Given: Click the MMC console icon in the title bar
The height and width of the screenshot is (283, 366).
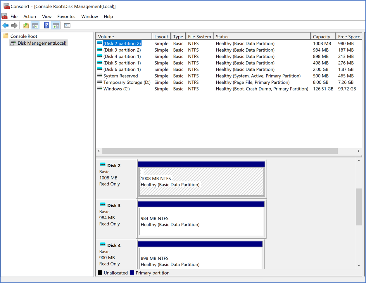Looking at the screenshot, I should pos(6,6).
